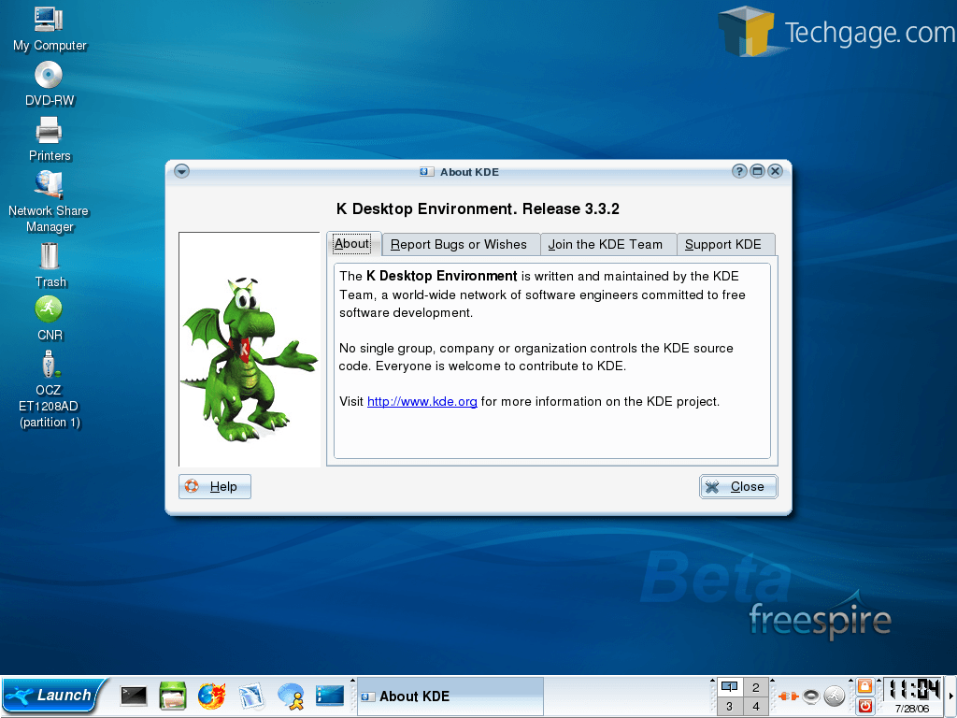This screenshot has width=957, height=718.
Task: Click the system tray applet handle arrow
Action: coord(772,681)
